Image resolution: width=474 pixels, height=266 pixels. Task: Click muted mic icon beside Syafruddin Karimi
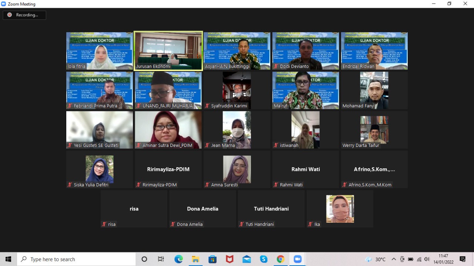[x=207, y=106]
